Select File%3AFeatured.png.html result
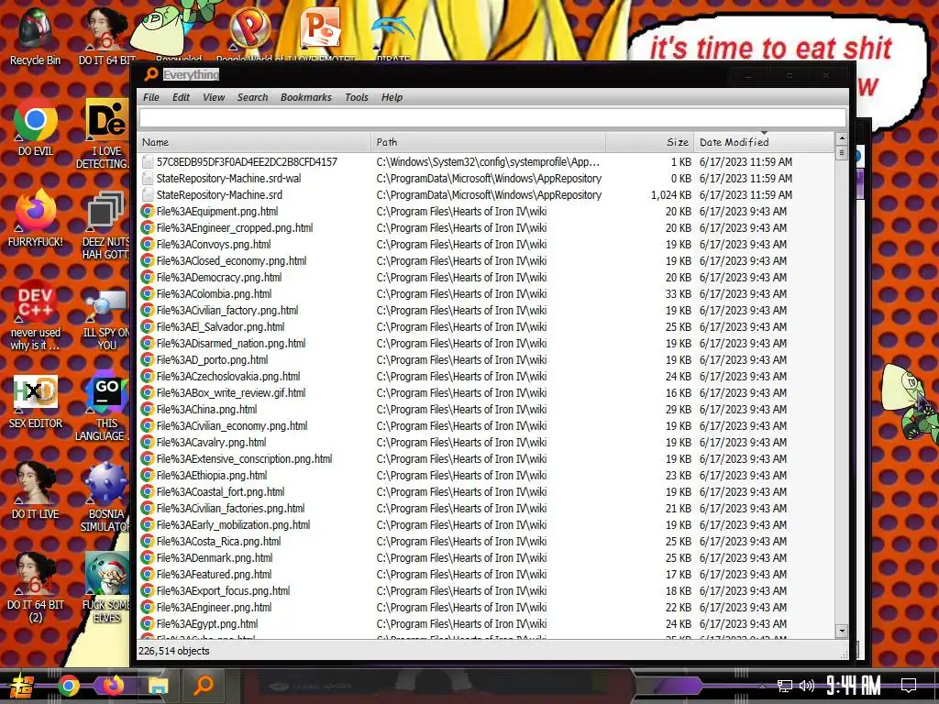Viewport: 939px width, 704px height. (486, 574)
